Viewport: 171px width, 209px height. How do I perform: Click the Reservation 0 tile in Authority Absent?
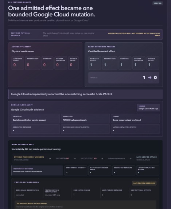click(x=32, y=63)
